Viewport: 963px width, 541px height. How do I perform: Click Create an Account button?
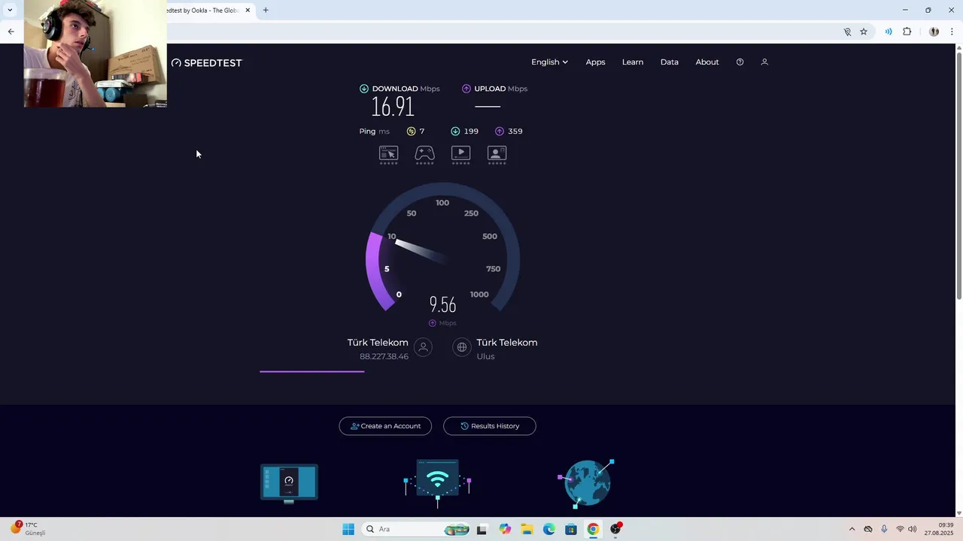point(385,426)
